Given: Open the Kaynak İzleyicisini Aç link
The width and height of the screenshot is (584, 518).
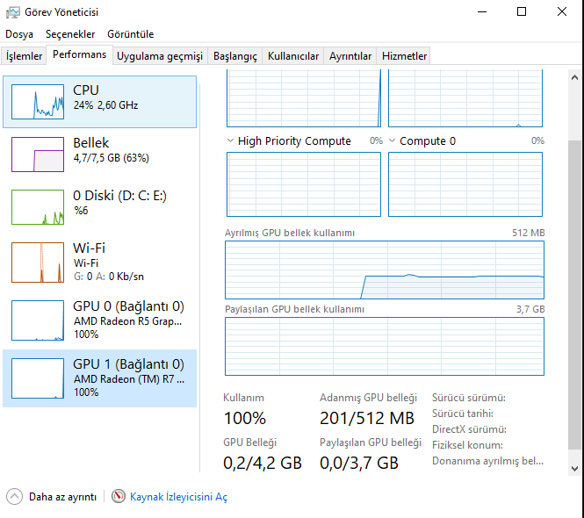Looking at the screenshot, I should point(178,497).
